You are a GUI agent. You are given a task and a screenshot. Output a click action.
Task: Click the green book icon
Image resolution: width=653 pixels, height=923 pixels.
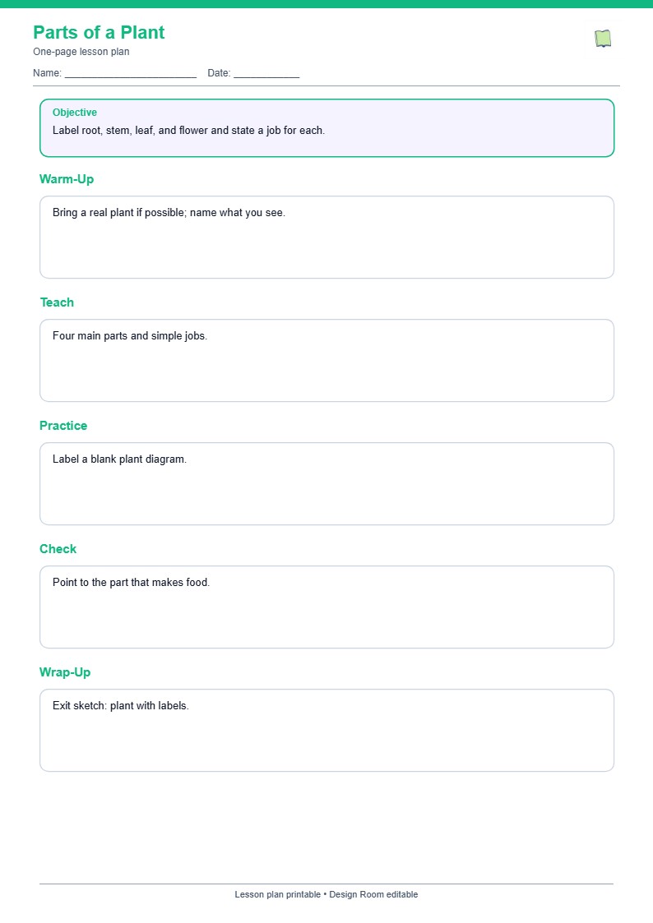coord(602,39)
